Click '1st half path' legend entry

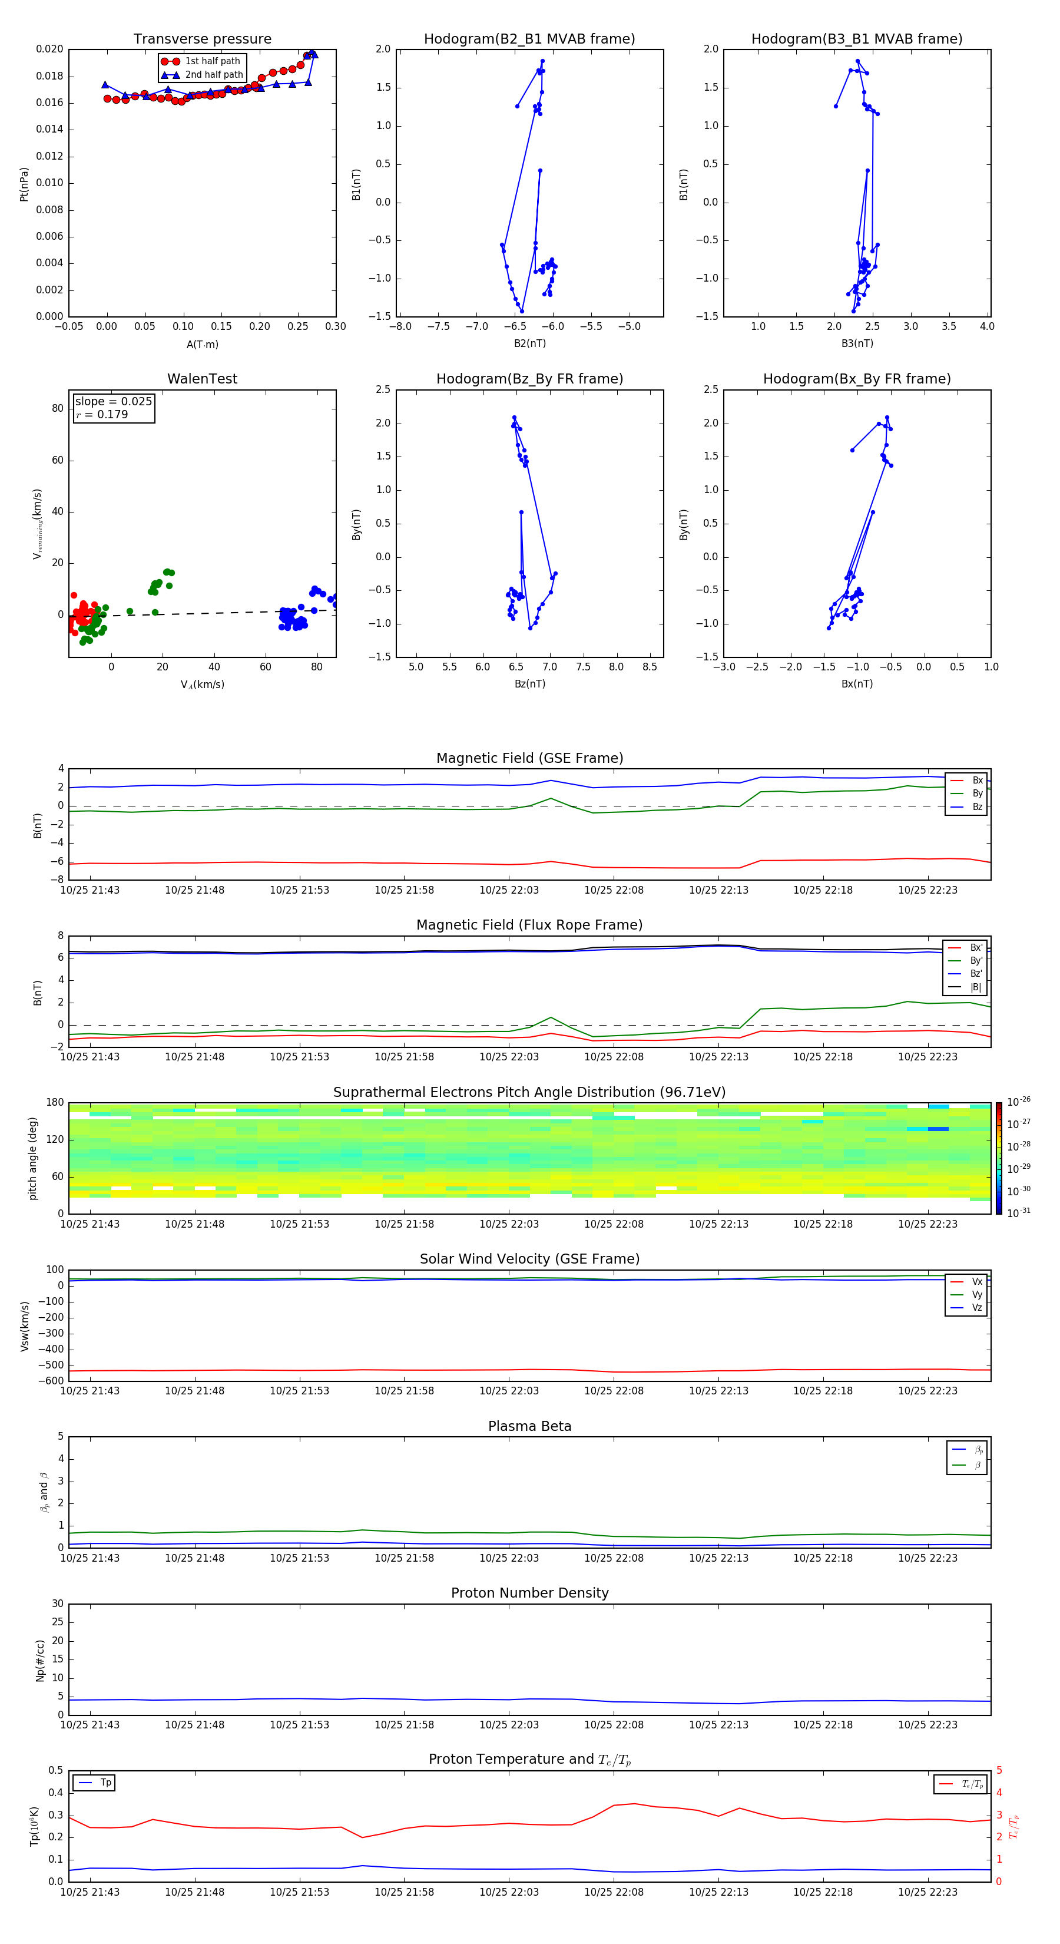pyautogui.click(x=201, y=61)
